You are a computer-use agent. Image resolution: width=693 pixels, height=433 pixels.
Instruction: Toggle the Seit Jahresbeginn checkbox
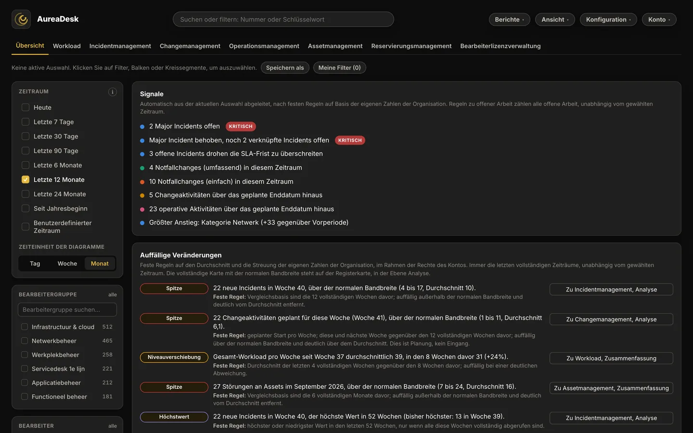pos(26,208)
